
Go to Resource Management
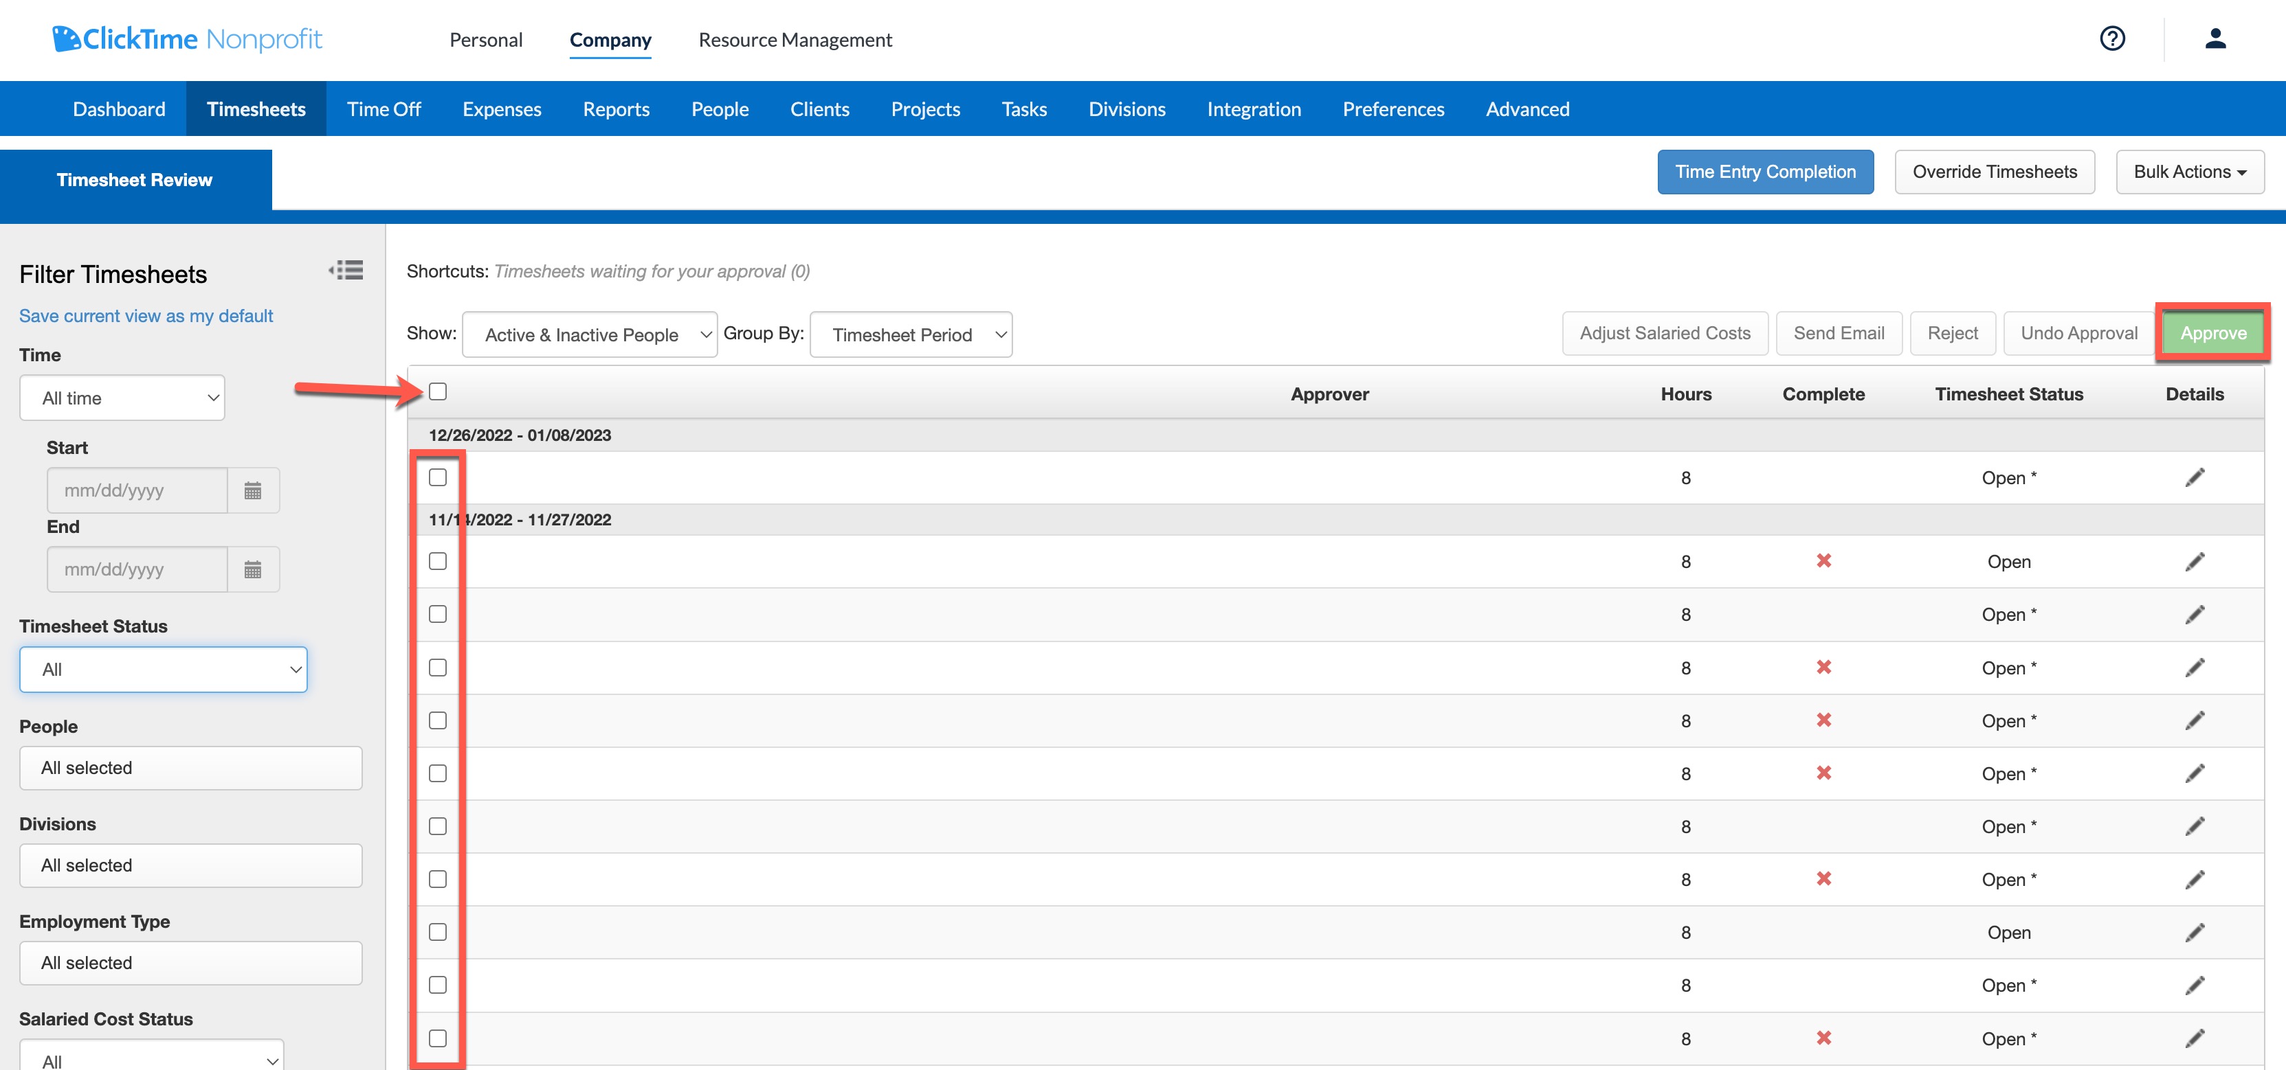795,40
